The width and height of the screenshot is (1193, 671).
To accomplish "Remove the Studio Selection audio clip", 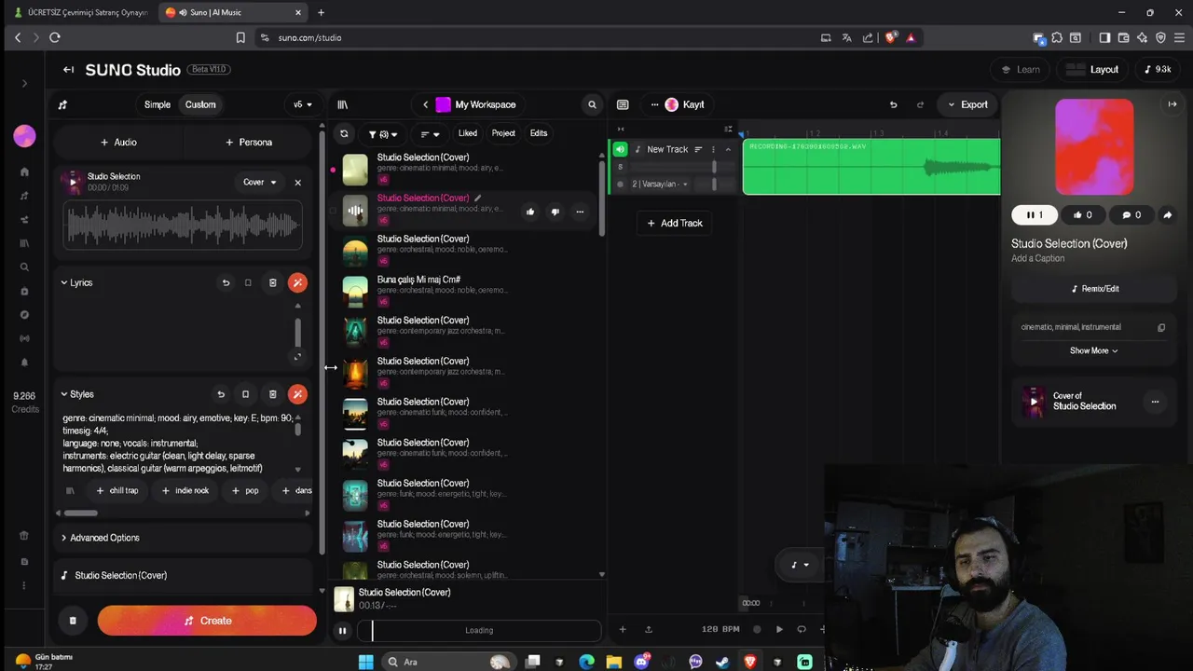I will coord(298,183).
